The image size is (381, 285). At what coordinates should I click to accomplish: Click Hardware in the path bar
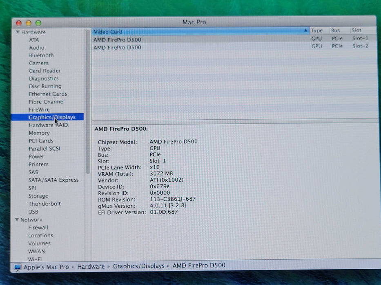[x=91, y=266]
